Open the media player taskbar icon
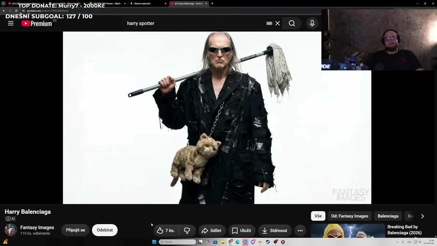 [283, 242]
